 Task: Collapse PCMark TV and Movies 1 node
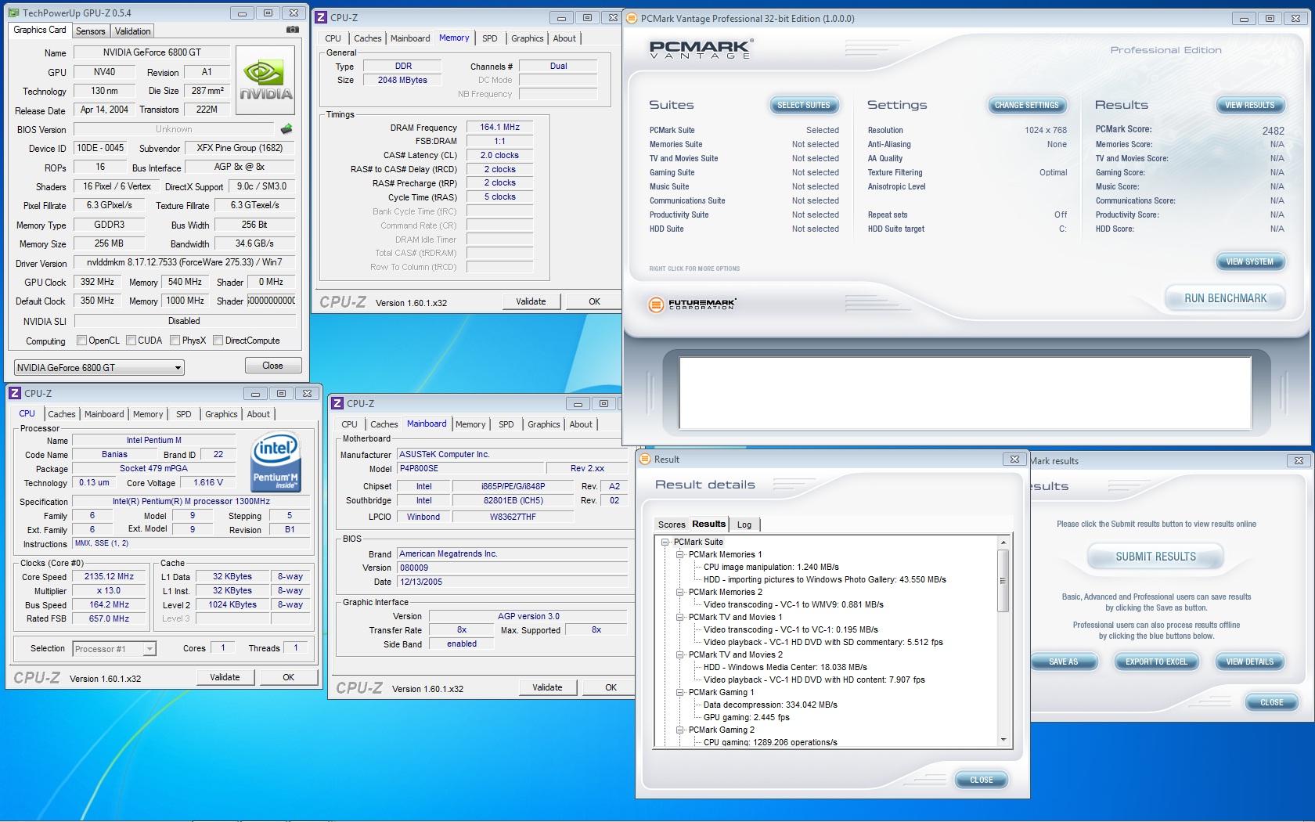click(x=679, y=617)
